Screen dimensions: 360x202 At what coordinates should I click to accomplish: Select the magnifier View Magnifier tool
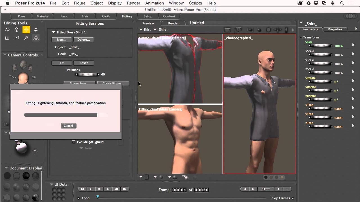[26, 38]
